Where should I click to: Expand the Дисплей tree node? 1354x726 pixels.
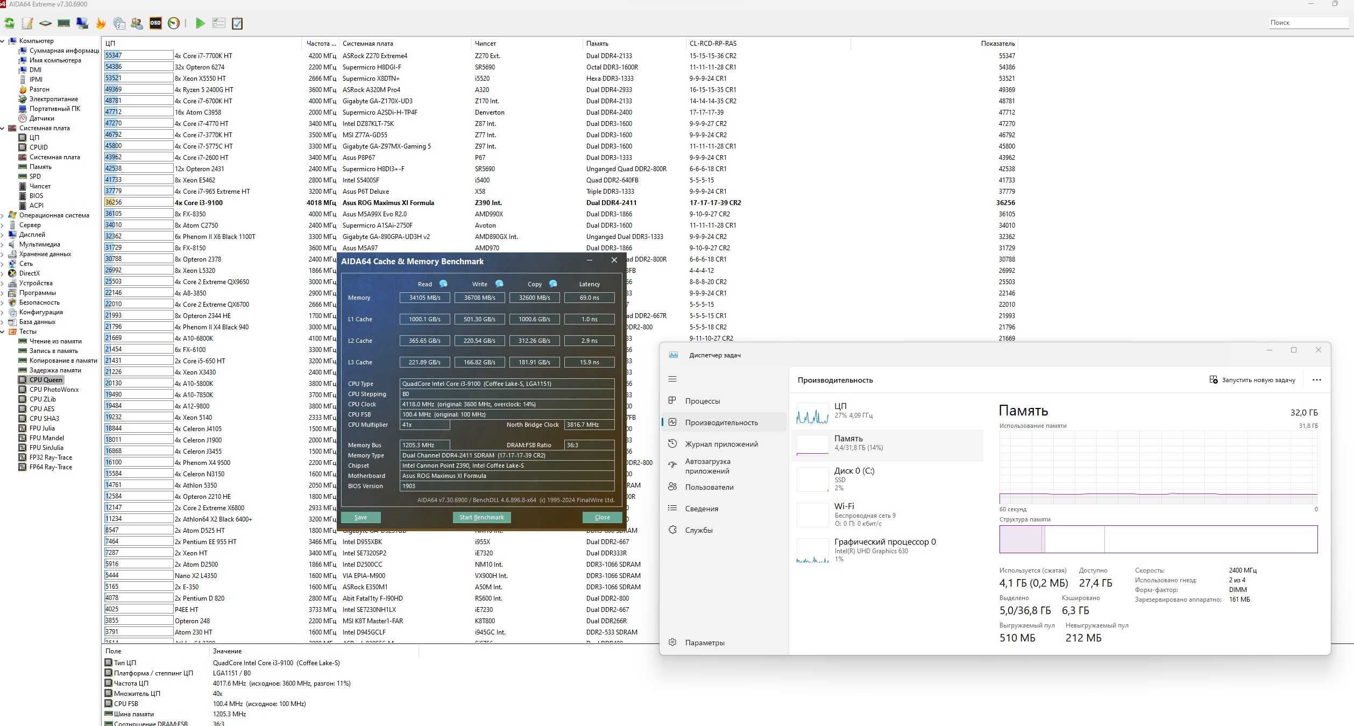coord(3,235)
